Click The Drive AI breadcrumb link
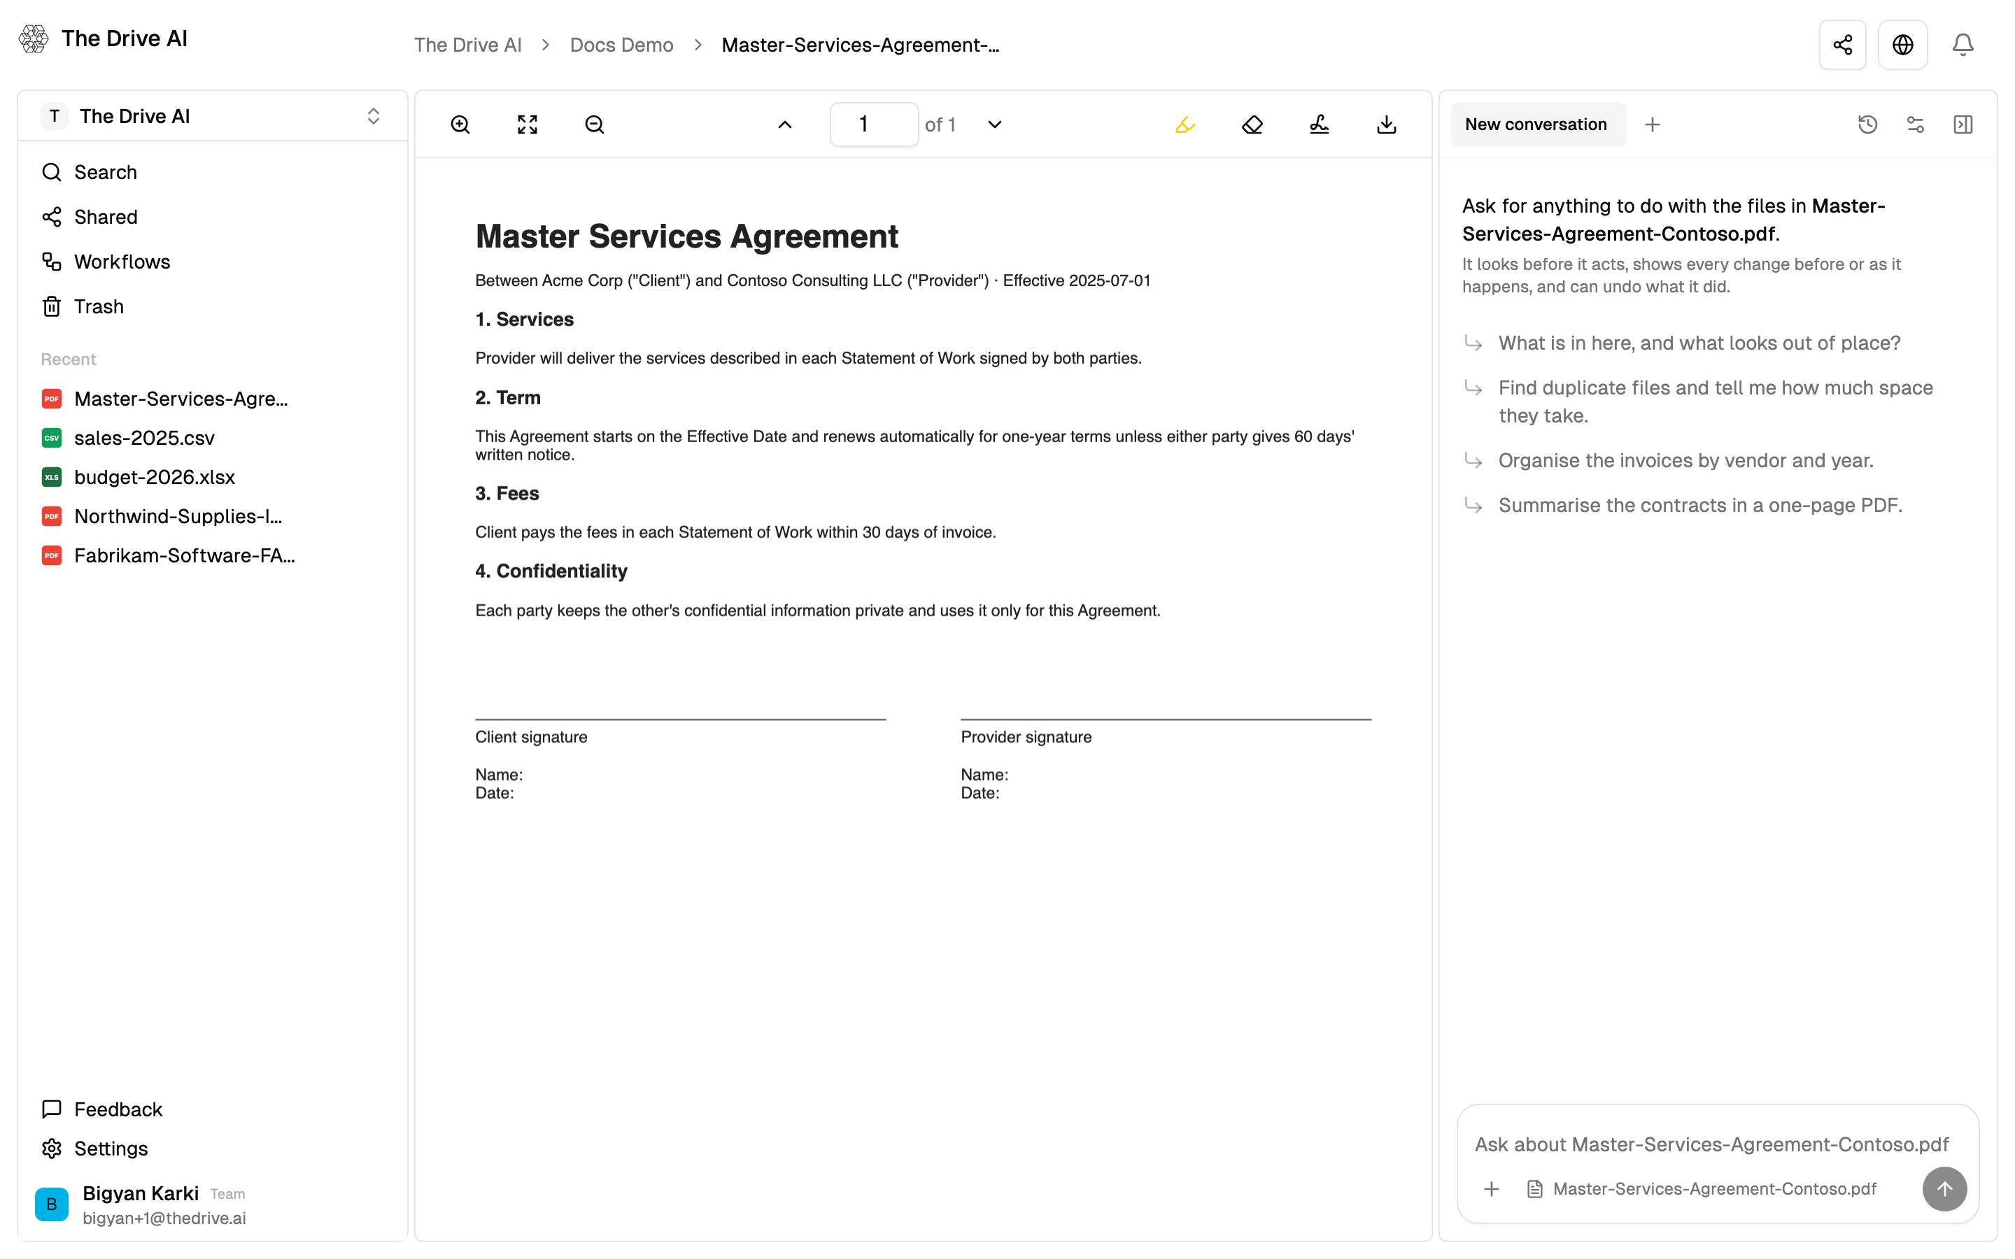 [468, 45]
